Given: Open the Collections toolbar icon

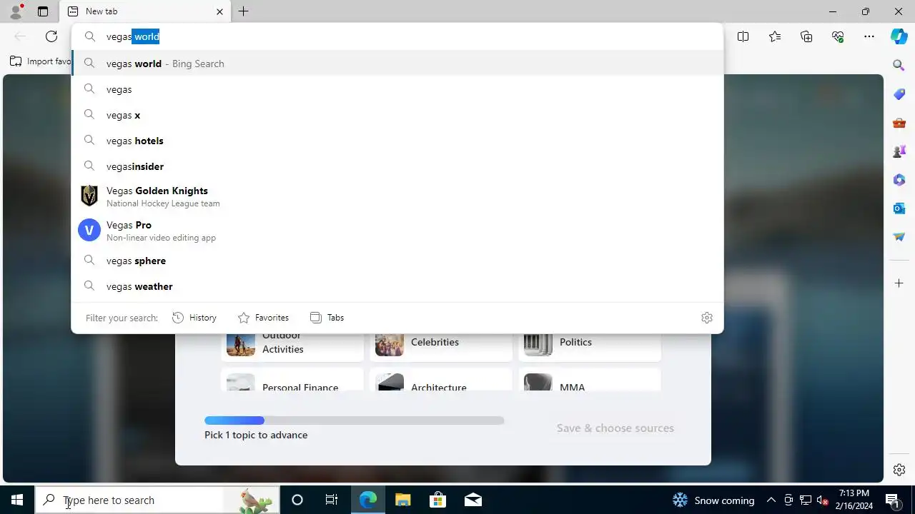Looking at the screenshot, I should point(806,36).
